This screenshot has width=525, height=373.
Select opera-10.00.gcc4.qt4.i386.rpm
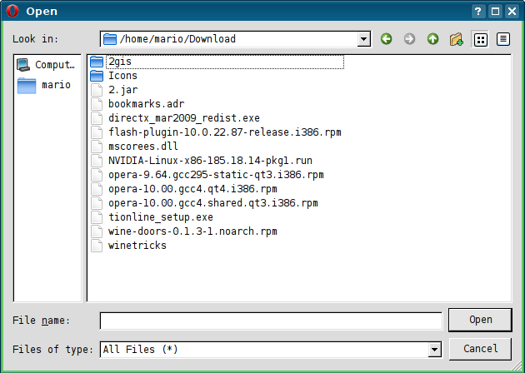click(x=184, y=189)
